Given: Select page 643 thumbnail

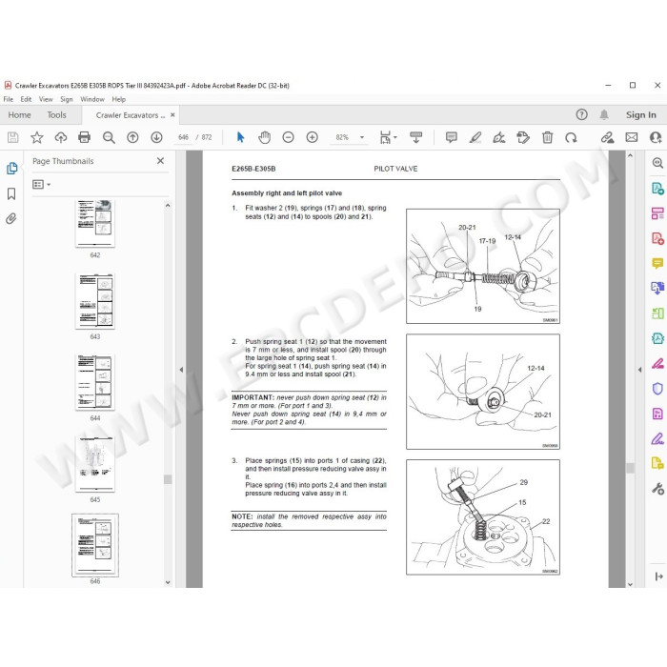Looking at the screenshot, I should click(x=95, y=301).
